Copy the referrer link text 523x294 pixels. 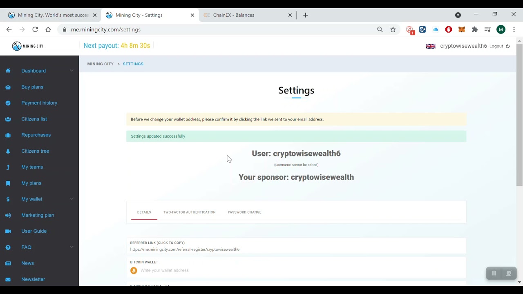[x=185, y=249]
